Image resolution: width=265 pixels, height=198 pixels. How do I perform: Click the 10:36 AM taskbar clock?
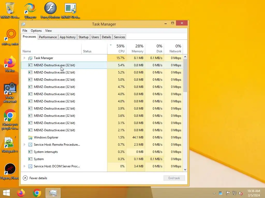[254, 191]
